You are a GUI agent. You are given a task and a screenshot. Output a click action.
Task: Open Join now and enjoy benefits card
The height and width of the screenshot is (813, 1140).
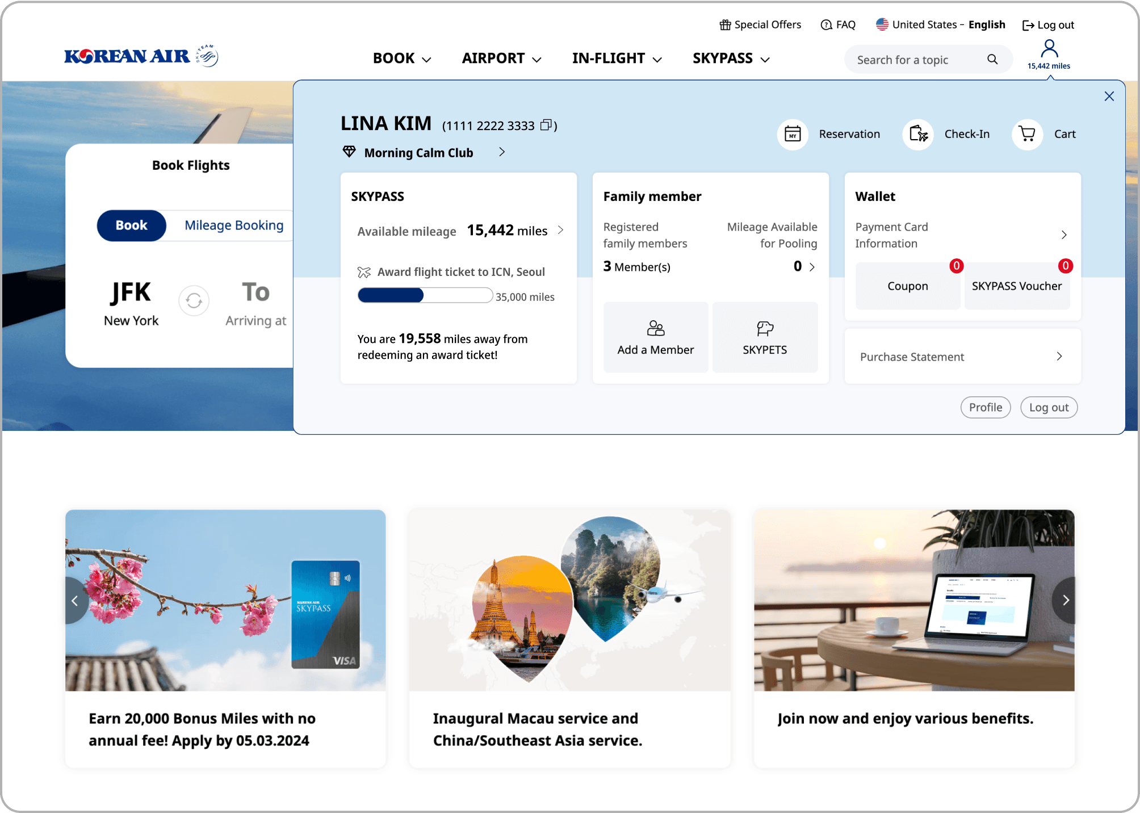914,638
